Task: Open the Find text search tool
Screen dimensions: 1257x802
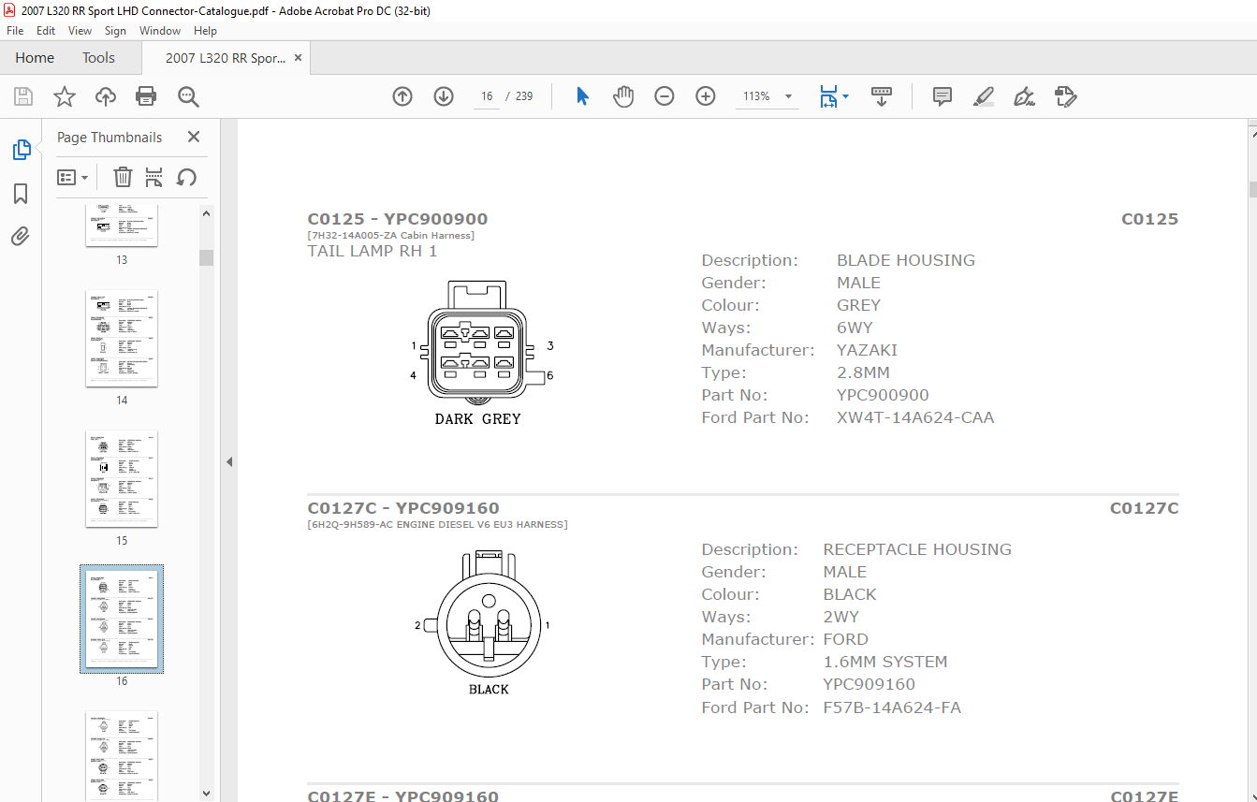Action: (188, 96)
